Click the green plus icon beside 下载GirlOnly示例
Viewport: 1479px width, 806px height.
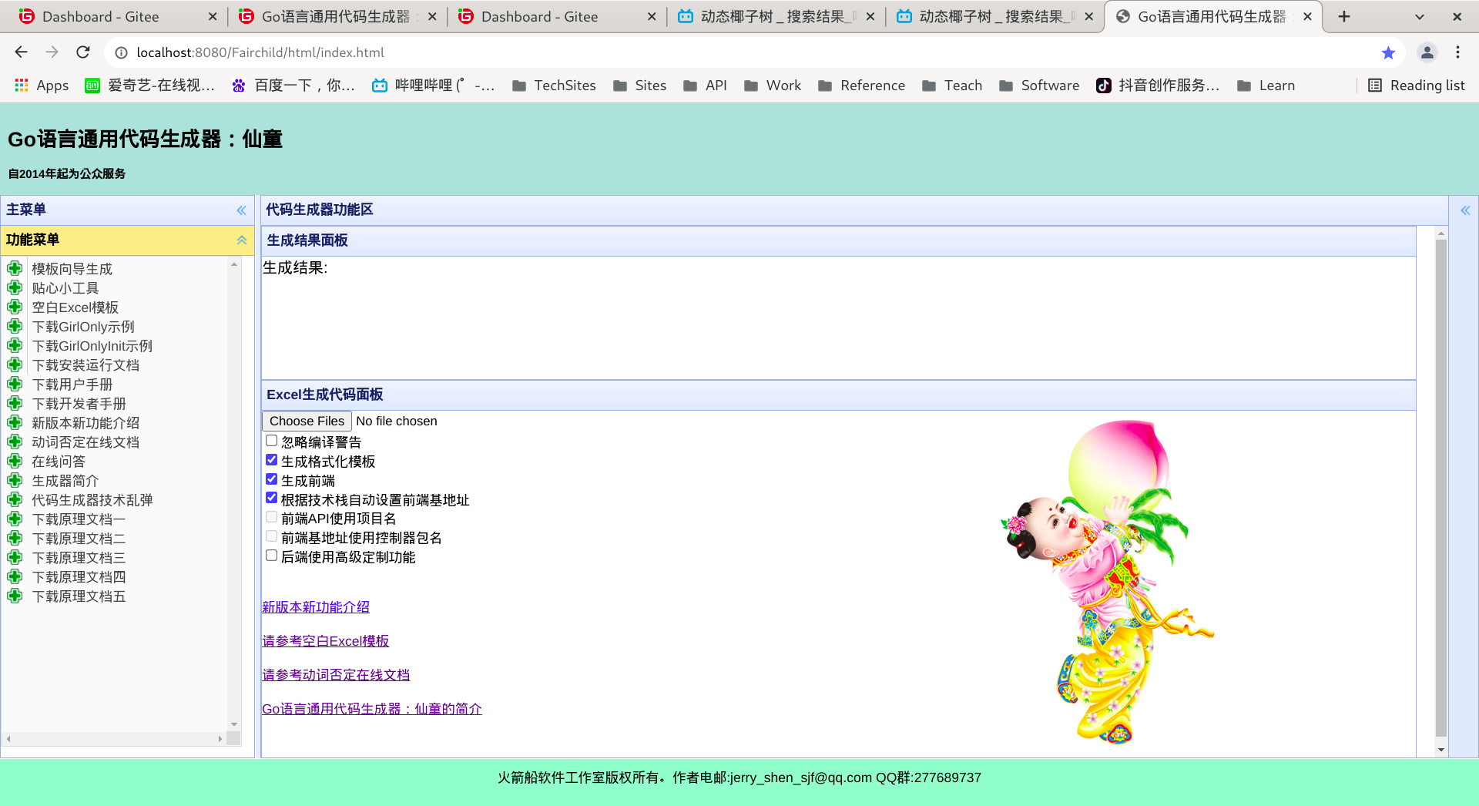[x=15, y=326]
